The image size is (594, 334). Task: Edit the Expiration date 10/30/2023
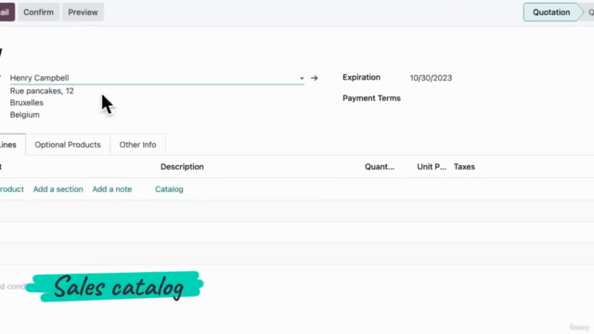(431, 78)
